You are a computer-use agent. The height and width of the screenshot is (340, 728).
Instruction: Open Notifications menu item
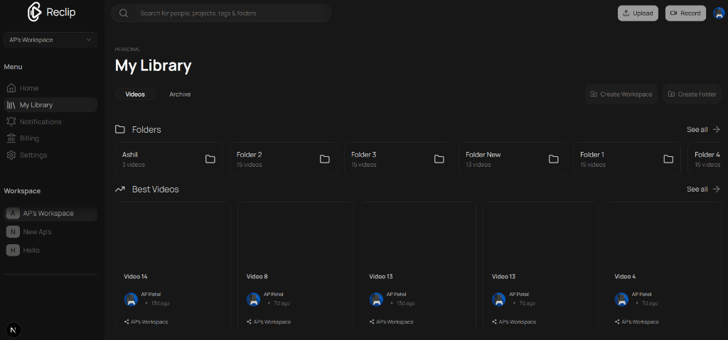coord(50,121)
